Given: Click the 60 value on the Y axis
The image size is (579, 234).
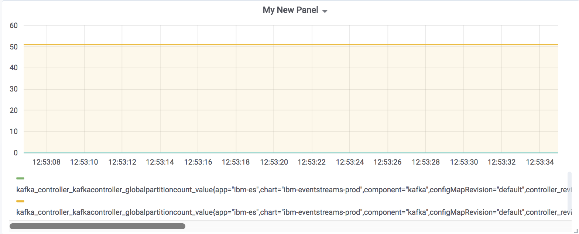Looking at the screenshot, I should point(14,25).
